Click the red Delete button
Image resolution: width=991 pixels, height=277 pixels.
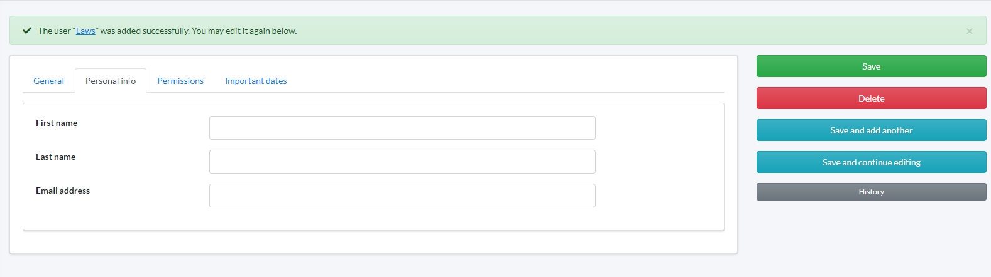(x=871, y=98)
